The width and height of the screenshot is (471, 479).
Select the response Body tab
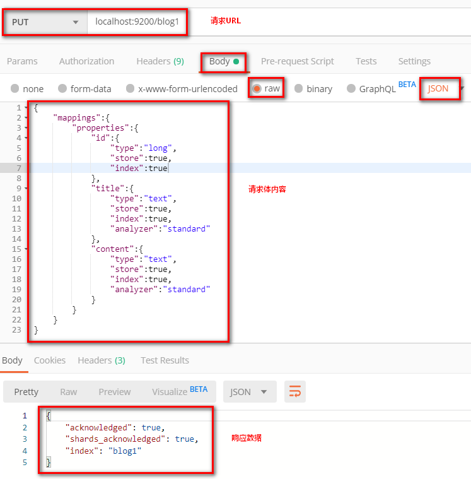12,360
